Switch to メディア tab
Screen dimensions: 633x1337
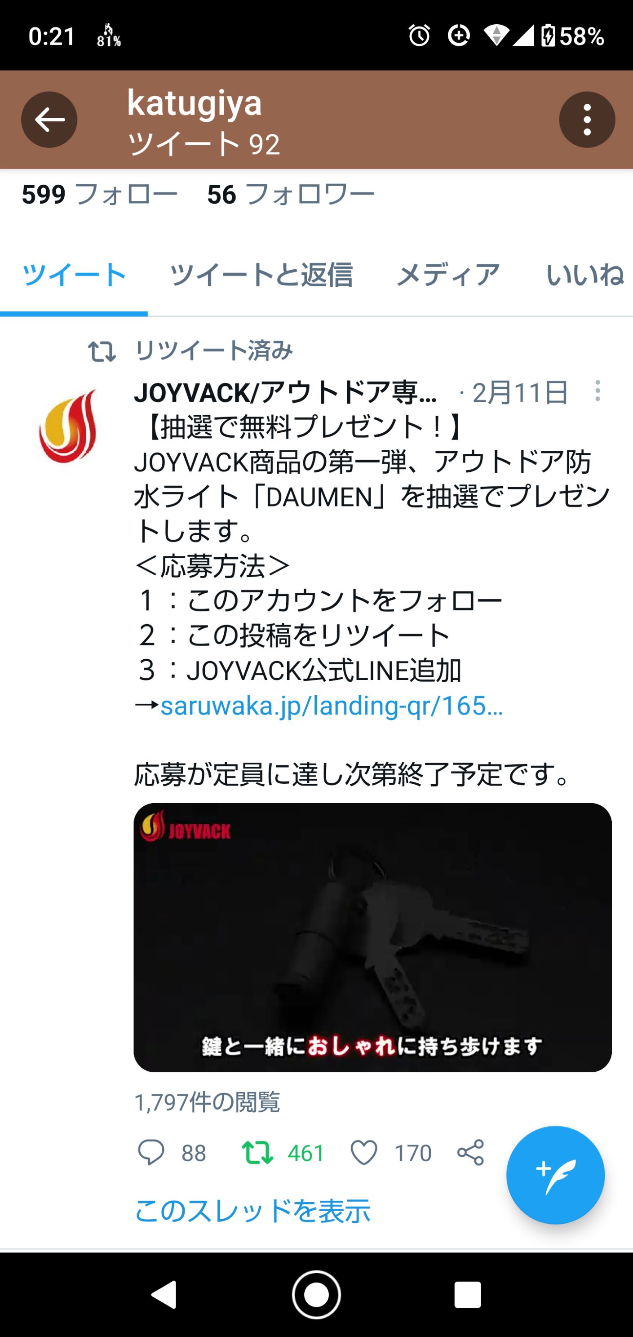point(448,275)
